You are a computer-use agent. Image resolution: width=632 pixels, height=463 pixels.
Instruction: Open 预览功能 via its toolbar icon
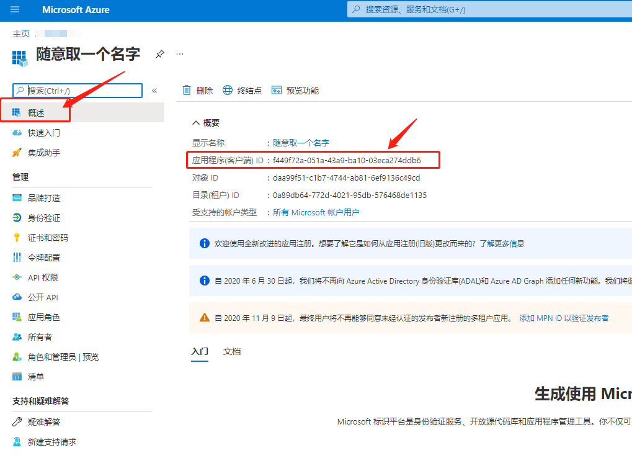point(277,91)
